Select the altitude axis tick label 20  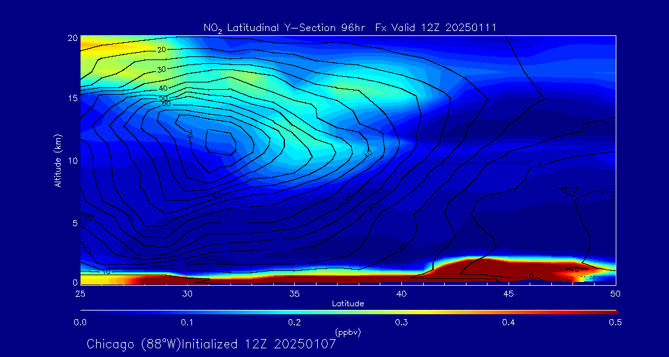tap(72, 38)
